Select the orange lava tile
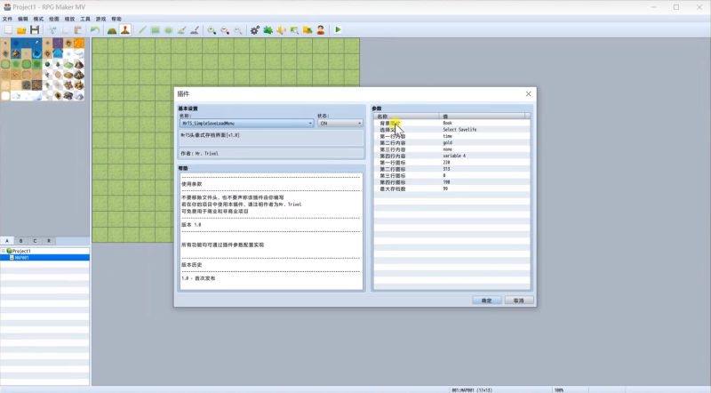 (79, 43)
